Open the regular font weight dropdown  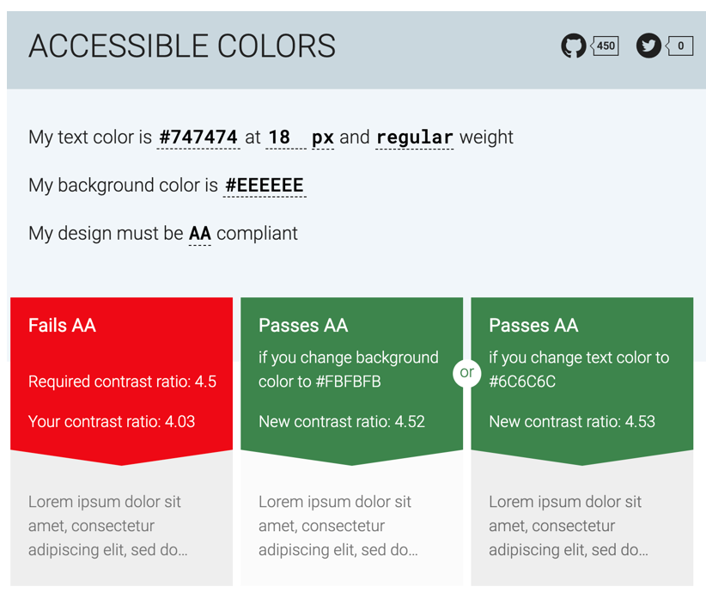pyautogui.click(x=415, y=138)
